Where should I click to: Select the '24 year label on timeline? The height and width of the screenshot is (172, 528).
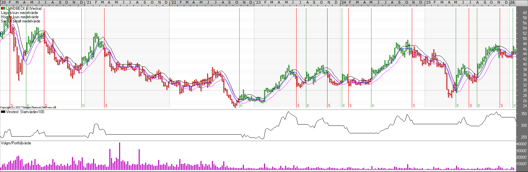click(343, 3)
